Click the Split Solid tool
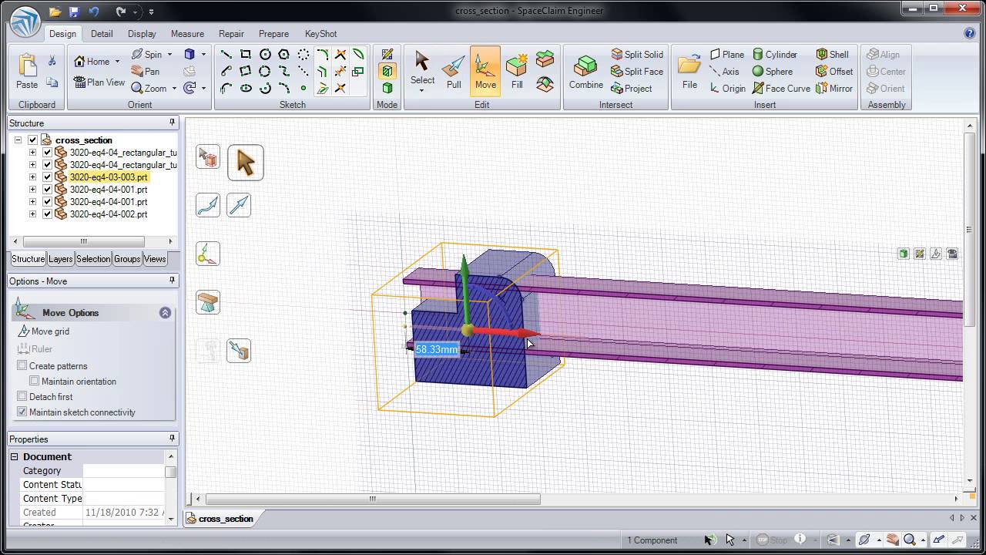 click(637, 54)
